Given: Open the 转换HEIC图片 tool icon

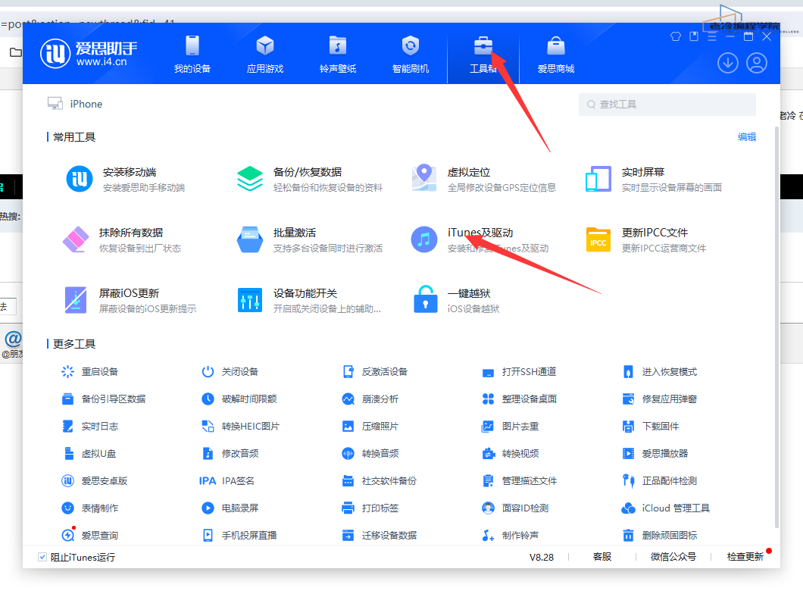Looking at the screenshot, I should (208, 426).
